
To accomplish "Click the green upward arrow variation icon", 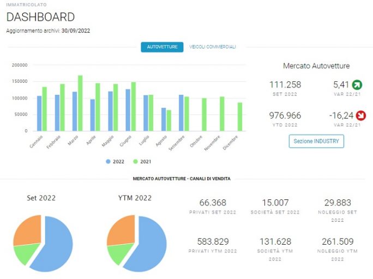I will 357,85.
